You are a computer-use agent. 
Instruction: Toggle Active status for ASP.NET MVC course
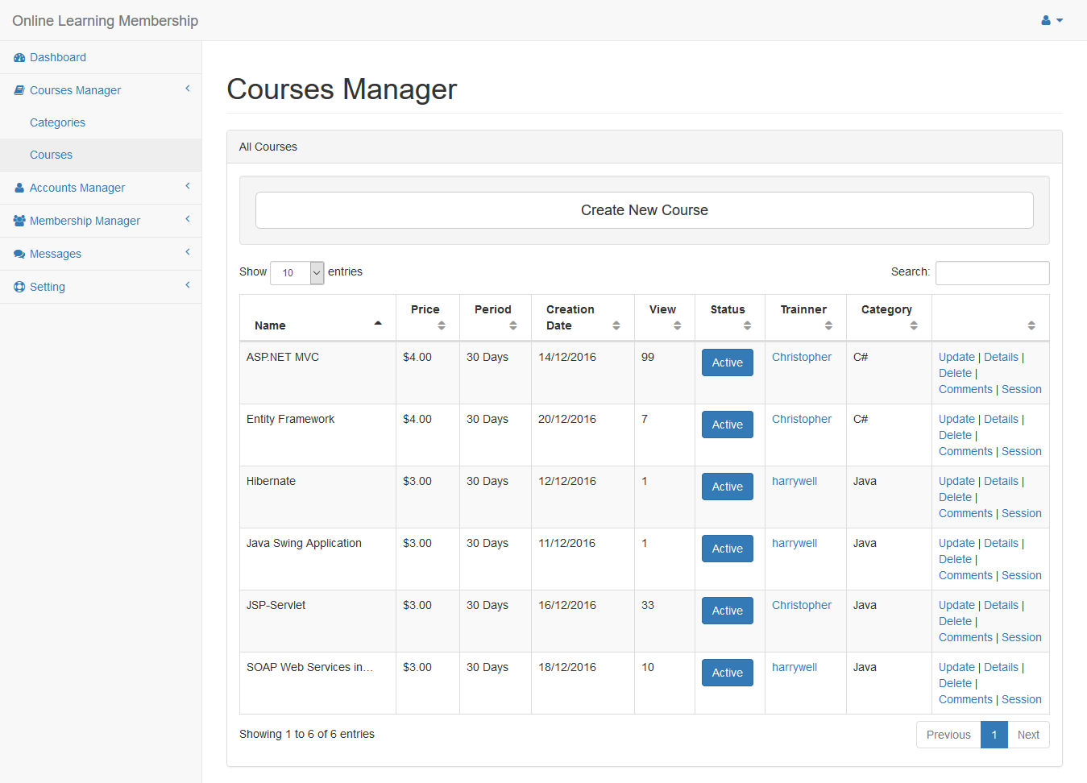pos(727,362)
